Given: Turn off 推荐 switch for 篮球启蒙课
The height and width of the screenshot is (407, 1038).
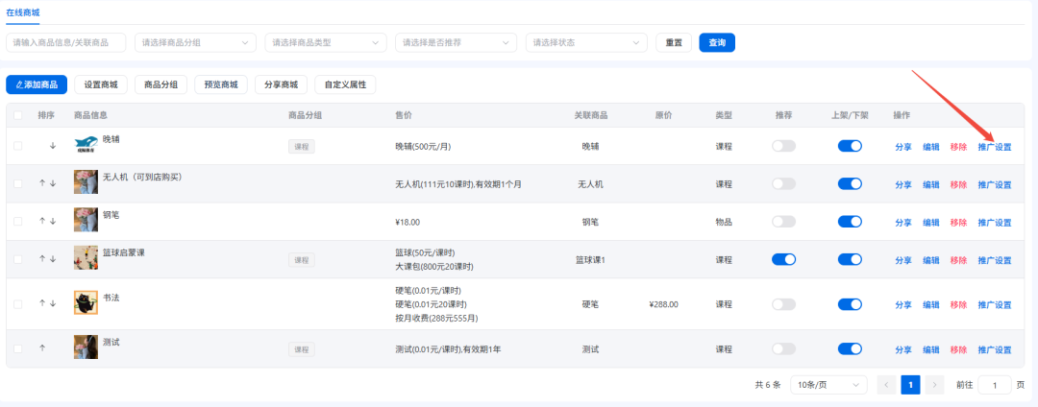Looking at the screenshot, I should (x=783, y=259).
